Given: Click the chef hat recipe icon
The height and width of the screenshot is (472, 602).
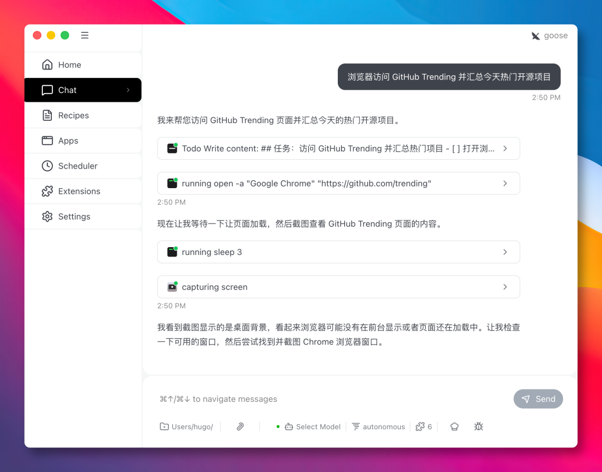Looking at the screenshot, I should click(x=454, y=427).
